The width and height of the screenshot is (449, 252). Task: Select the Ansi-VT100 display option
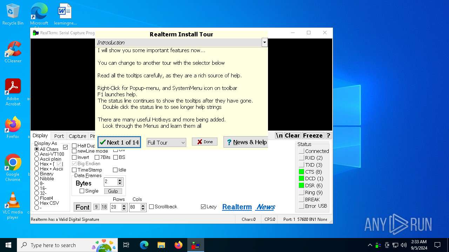[x=37, y=154]
